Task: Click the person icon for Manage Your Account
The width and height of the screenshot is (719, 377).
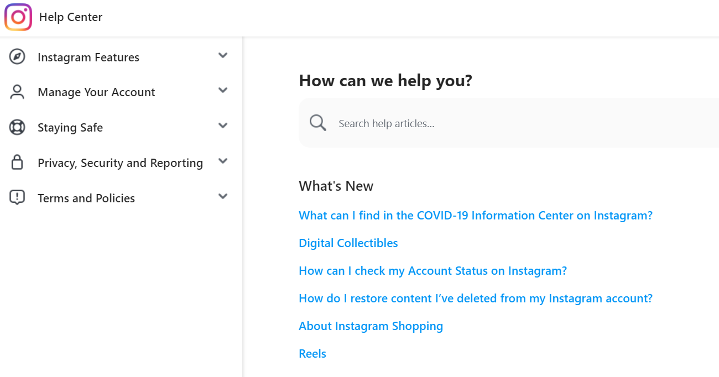Action: (x=17, y=92)
